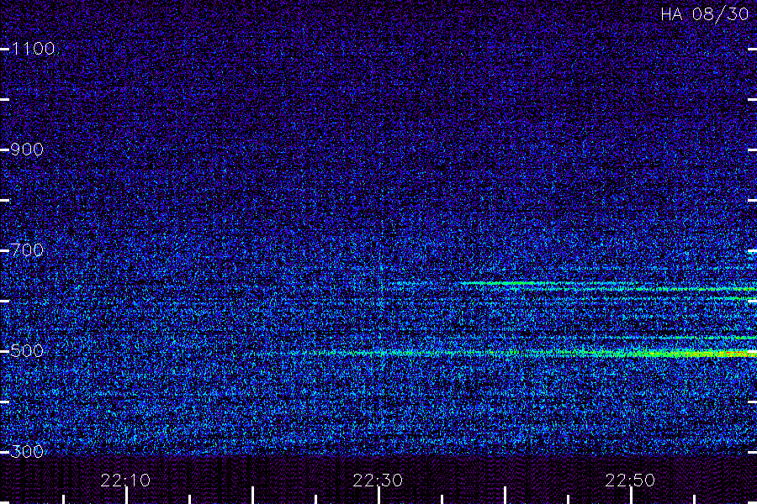Click the tick mark below 22:30

(x=379, y=496)
